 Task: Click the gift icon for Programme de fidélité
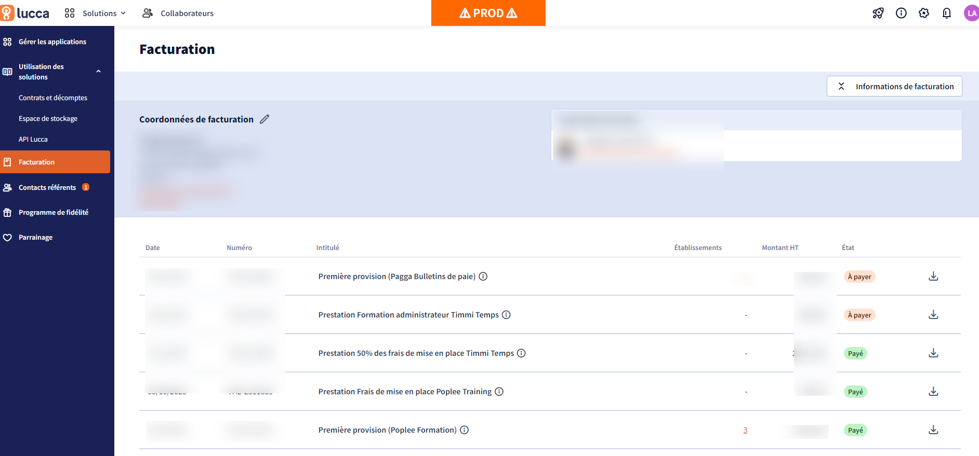pos(7,212)
